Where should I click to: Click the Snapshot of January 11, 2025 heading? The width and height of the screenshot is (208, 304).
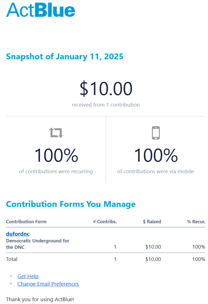click(64, 57)
